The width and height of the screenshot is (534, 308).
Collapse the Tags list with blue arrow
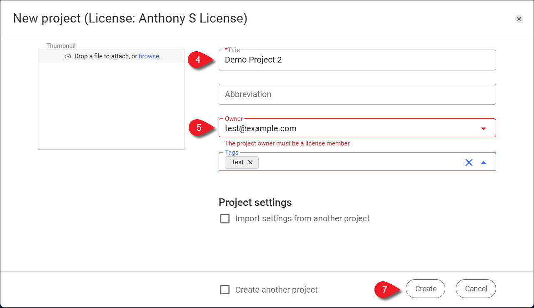pyautogui.click(x=483, y=163)
